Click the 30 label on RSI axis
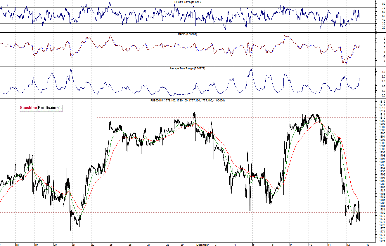 pyautogui.click(x=383, y=24)
